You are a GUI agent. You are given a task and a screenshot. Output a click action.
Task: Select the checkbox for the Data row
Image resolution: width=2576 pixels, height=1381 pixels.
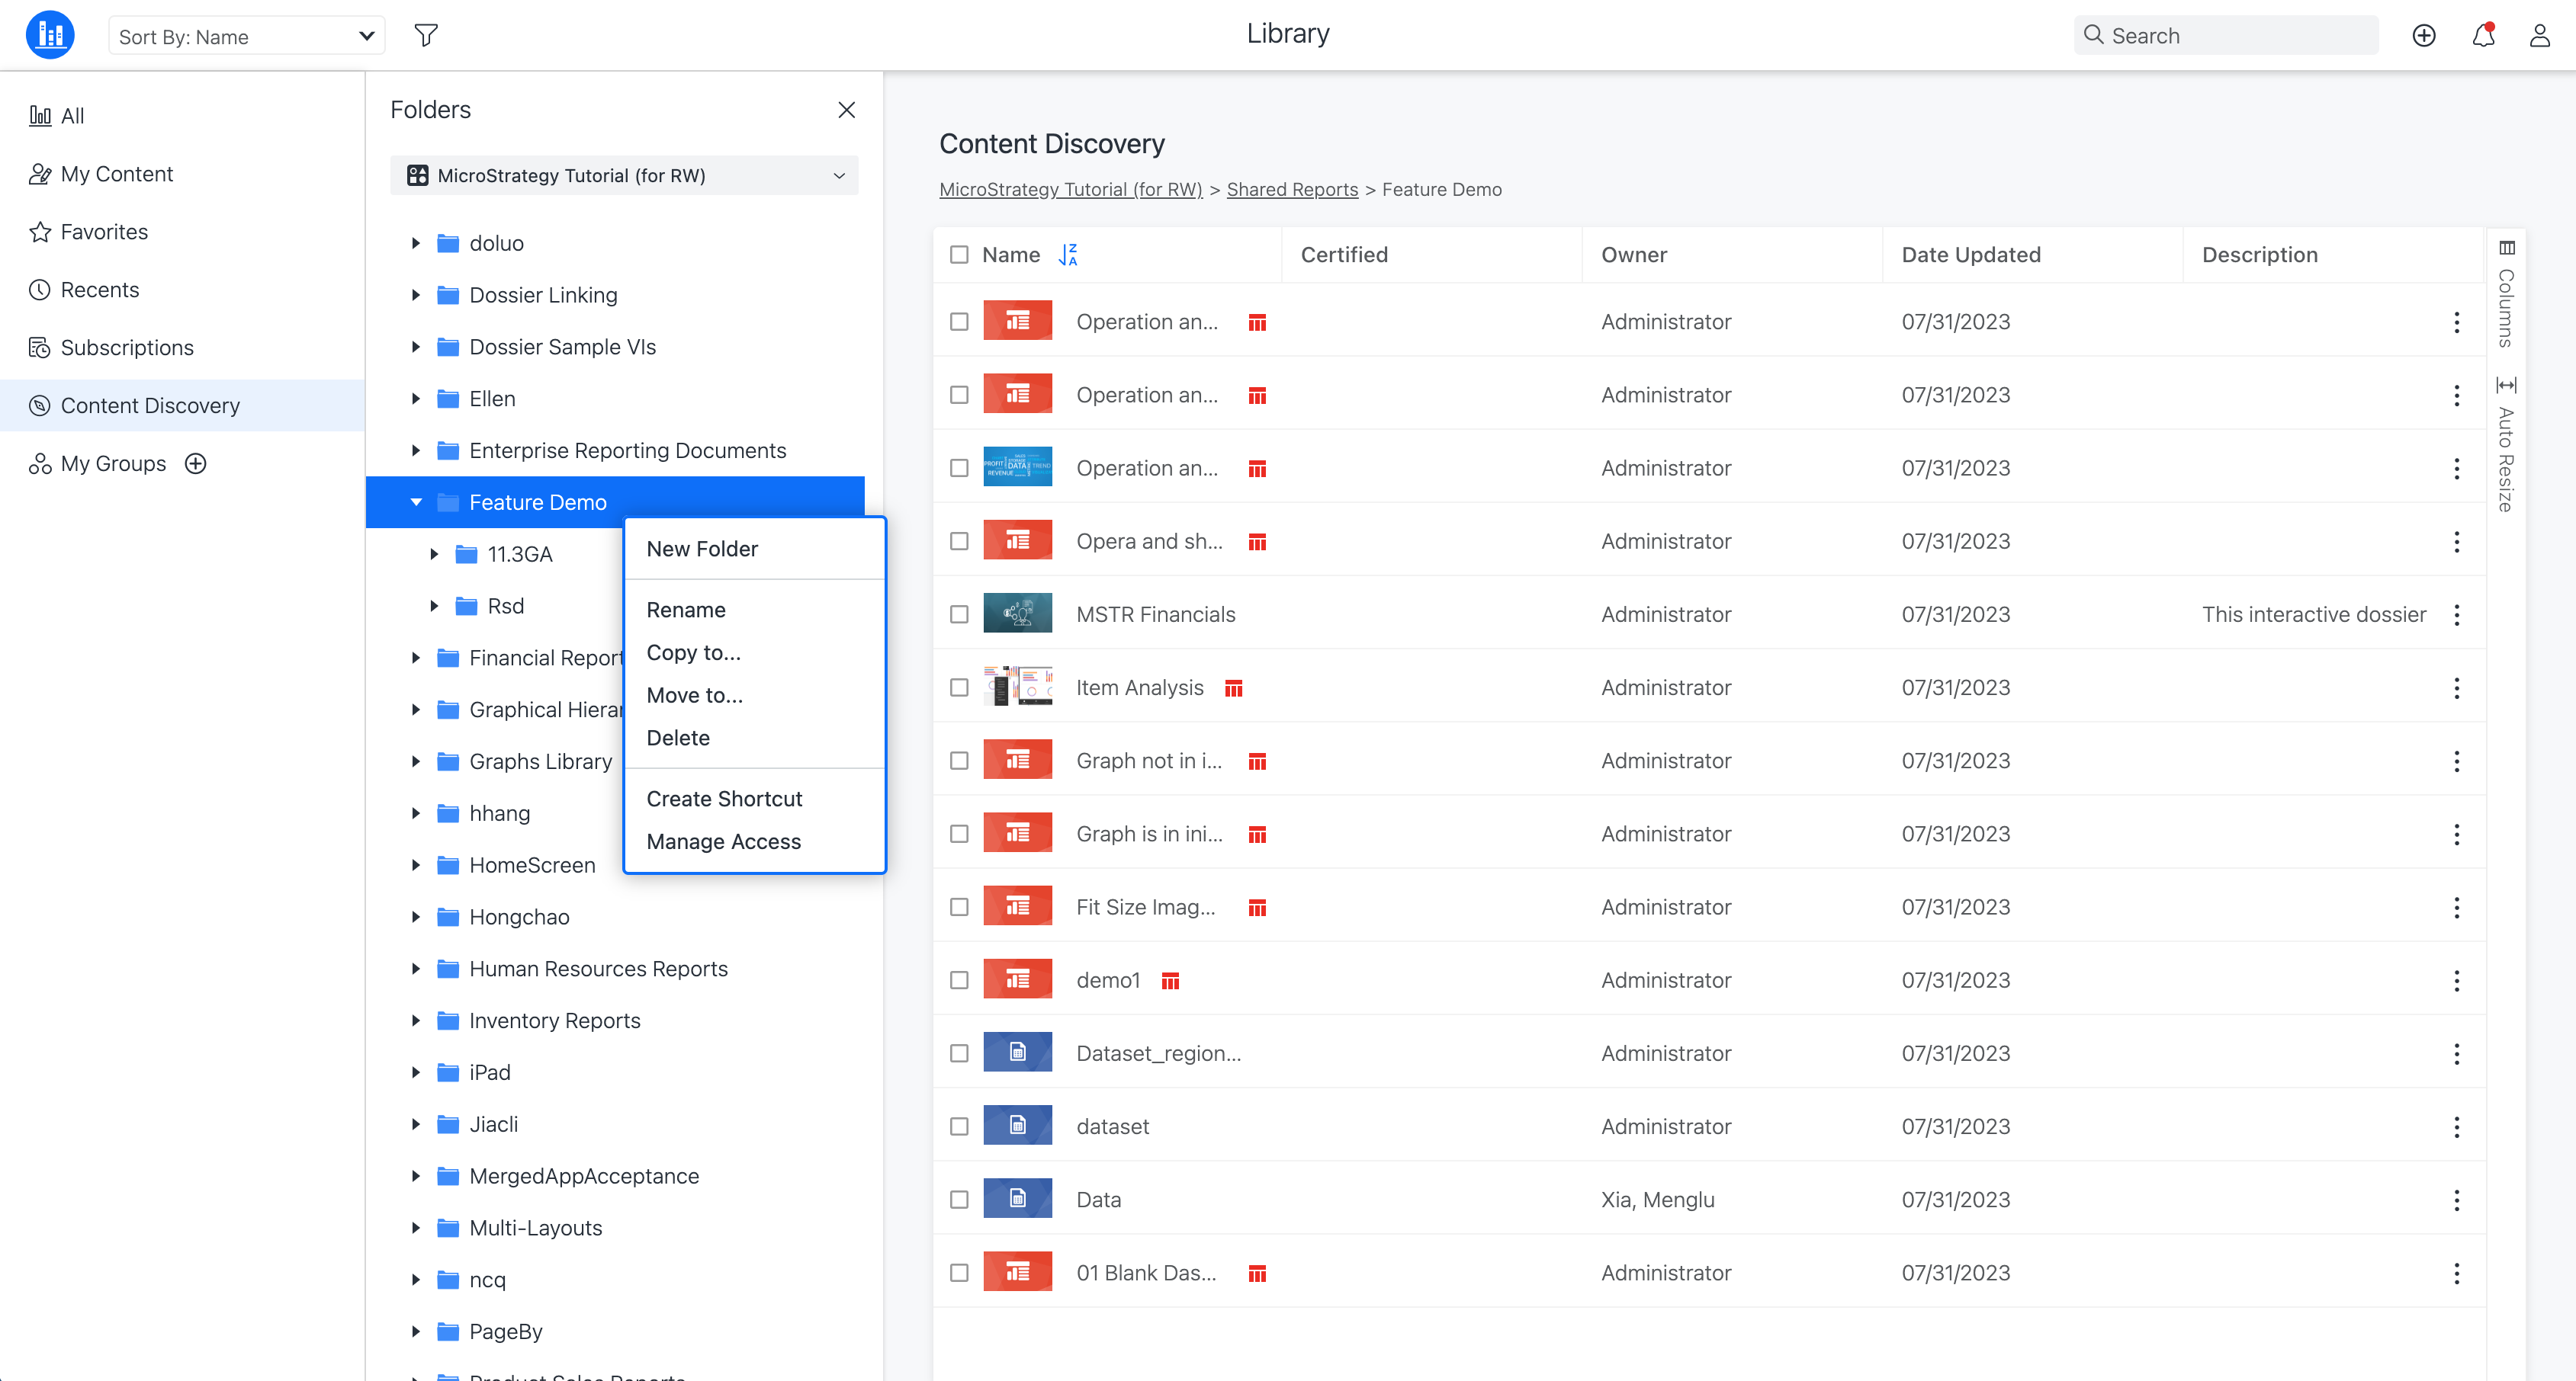[959, 1199]
